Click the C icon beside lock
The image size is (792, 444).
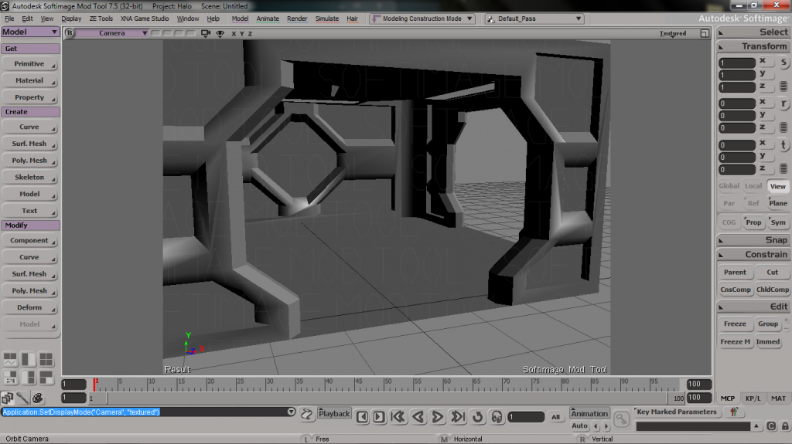click(x=771, y=426)
